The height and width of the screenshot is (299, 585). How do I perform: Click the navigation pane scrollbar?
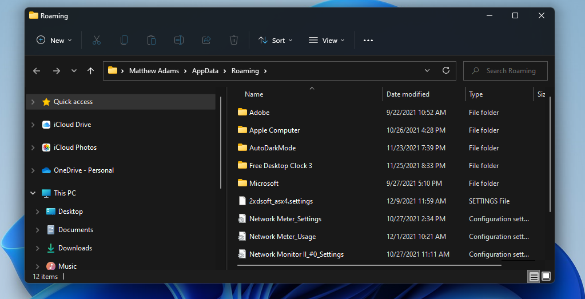coord(221,142)
